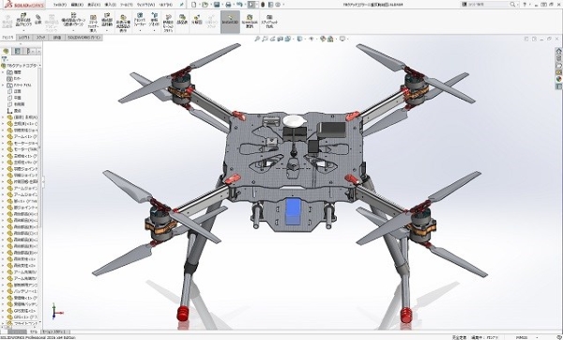Expand the 履歴 history folder

pos(3,72)
